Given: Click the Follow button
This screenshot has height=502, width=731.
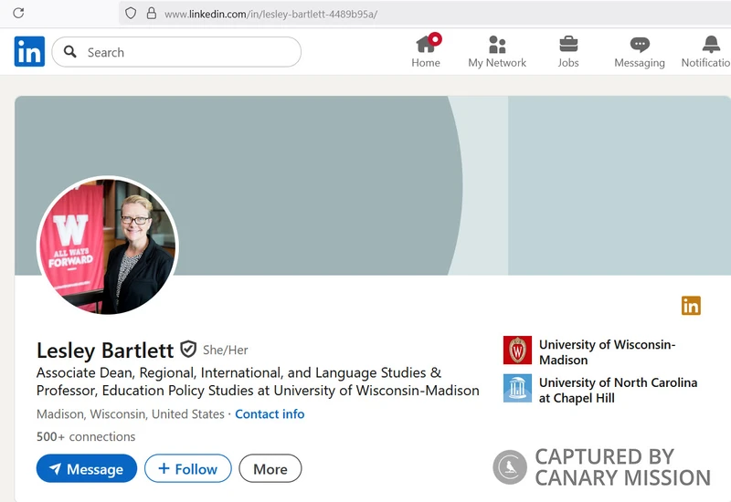Looking at the screenshot, I should point(188,468).
